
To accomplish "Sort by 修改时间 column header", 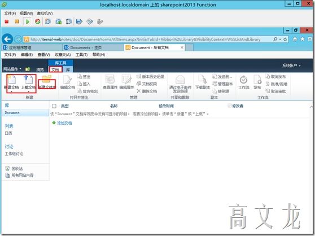I will 166,106.
